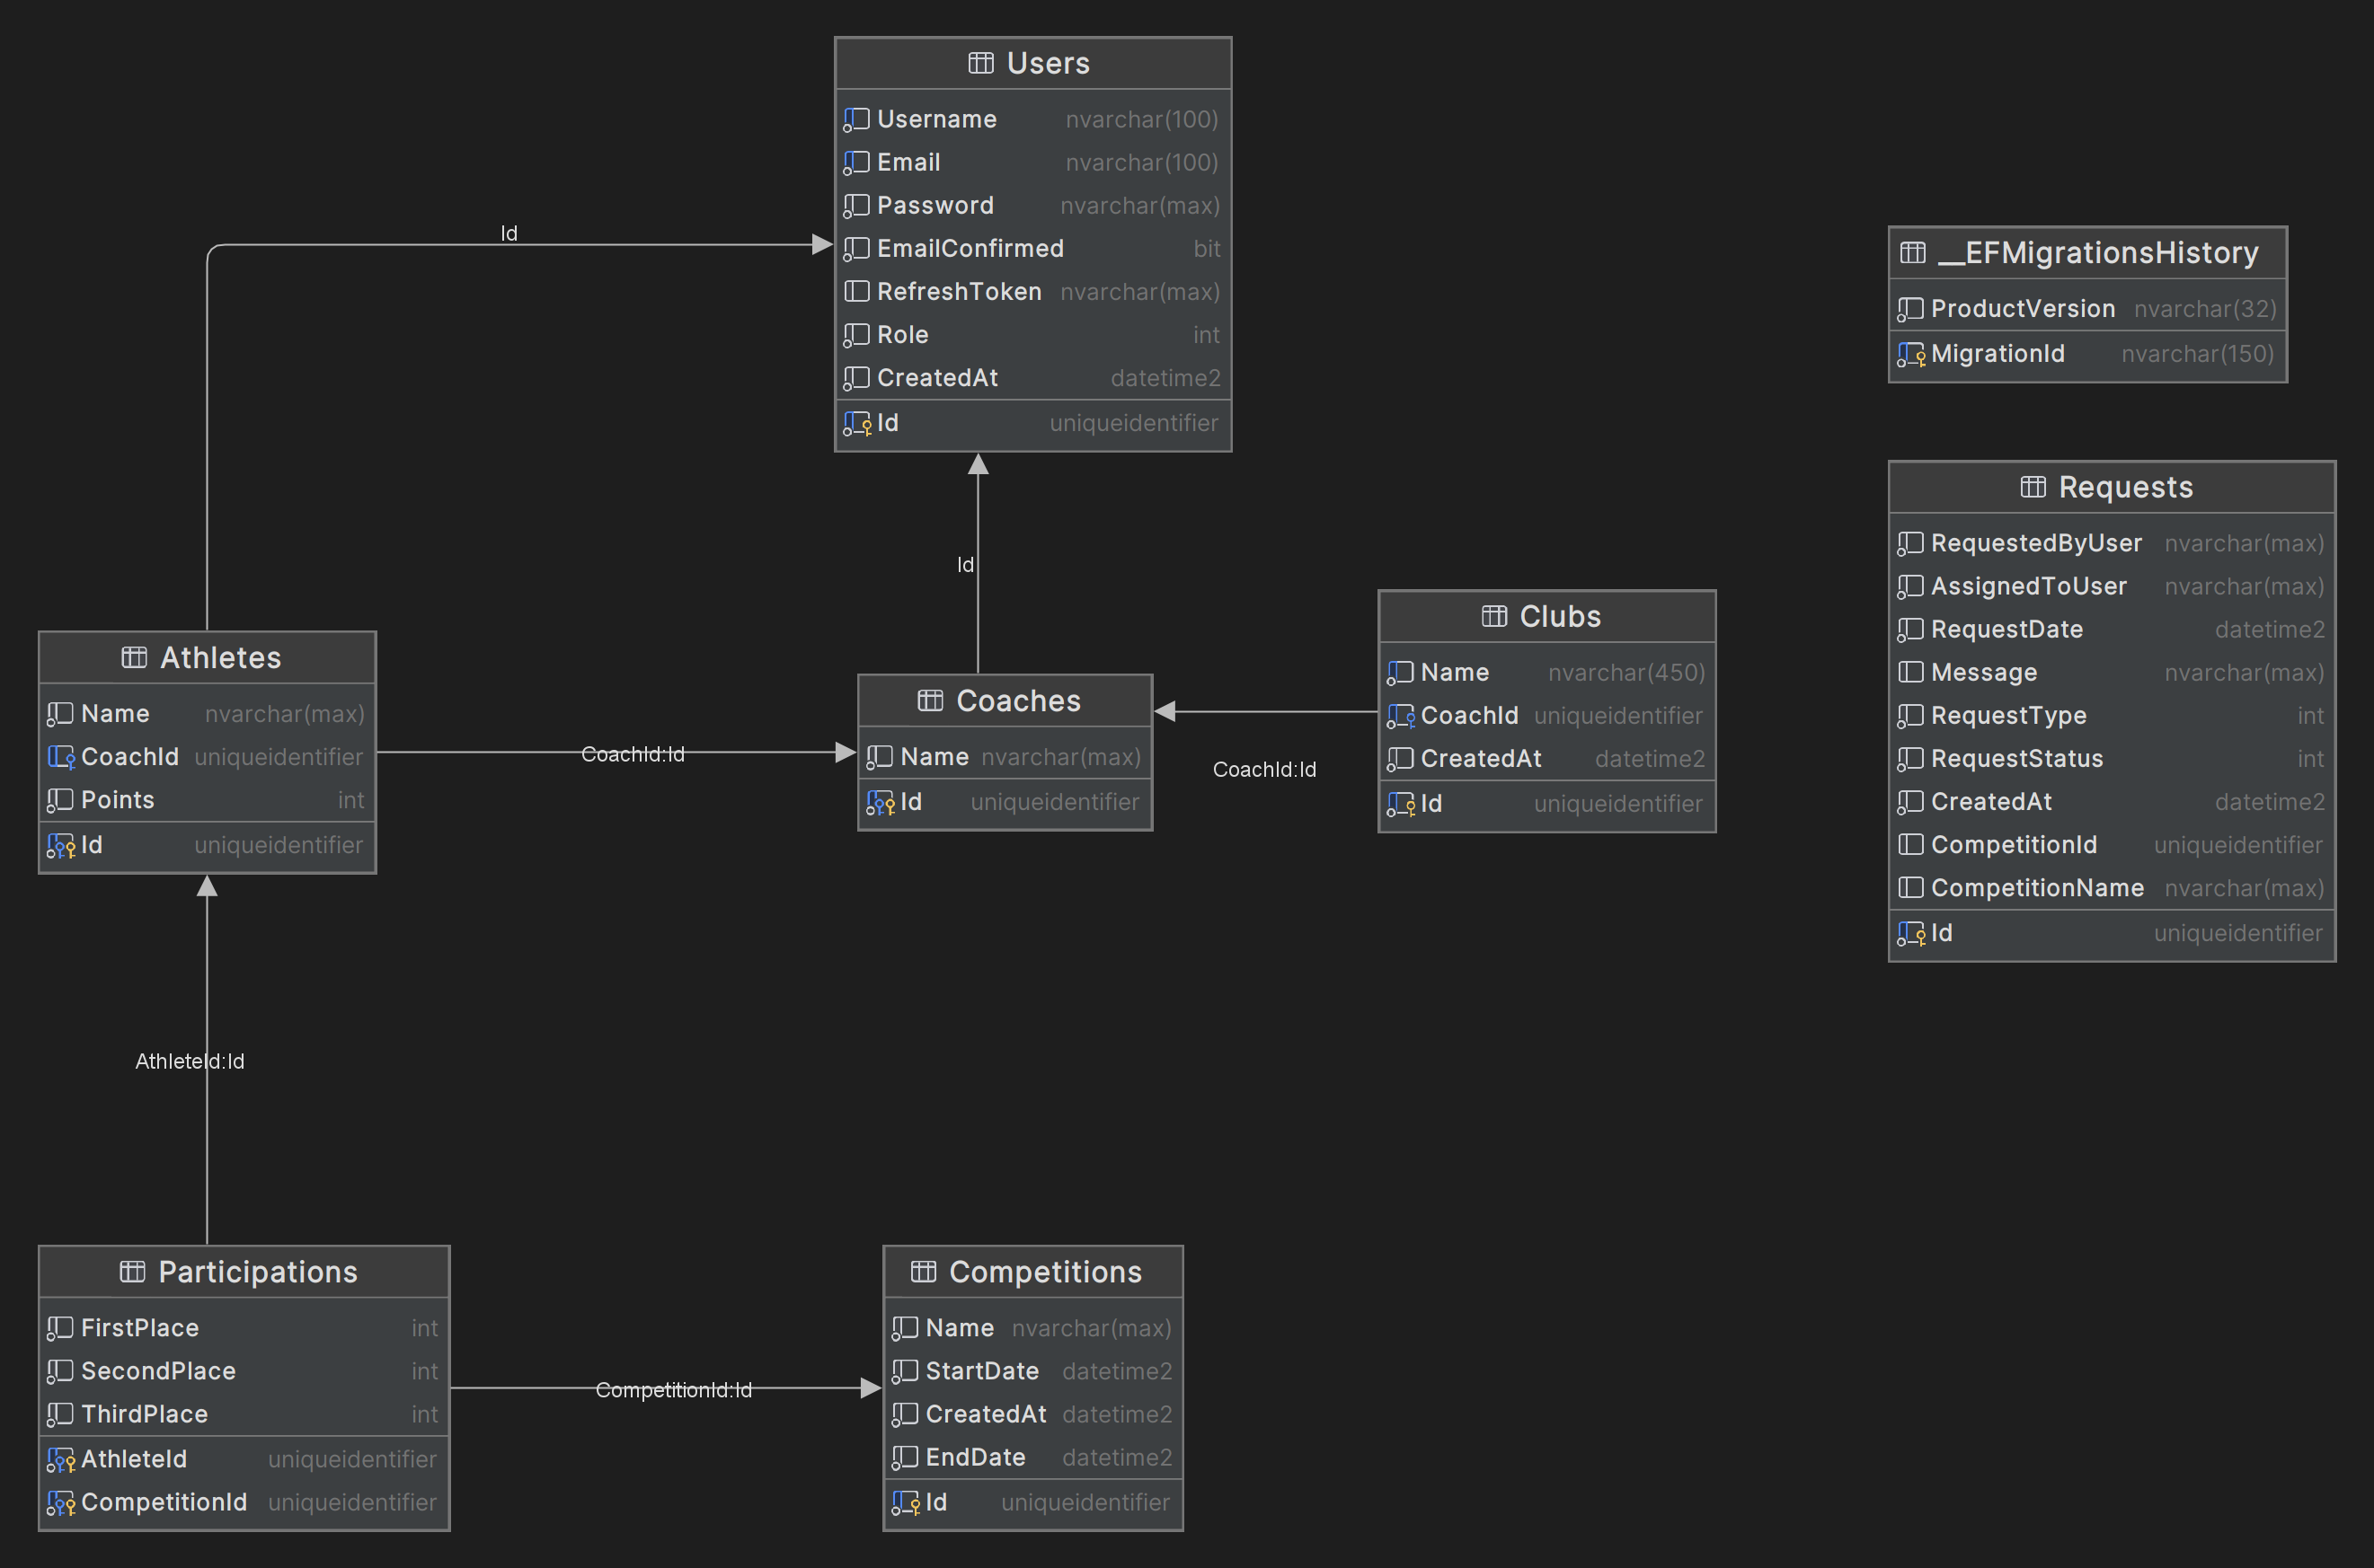Viewport: 2374px width, 1568px height.
Task: Click the primary key icon of Clubs Id
Action: pyautogui.click(x=1401, y=804)
